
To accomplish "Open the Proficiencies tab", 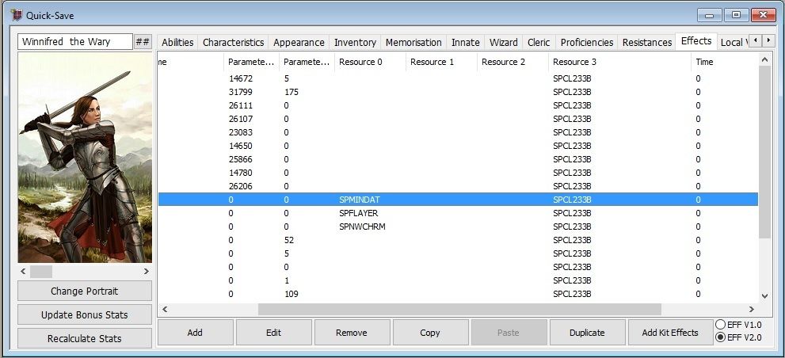I will [586, 43].
